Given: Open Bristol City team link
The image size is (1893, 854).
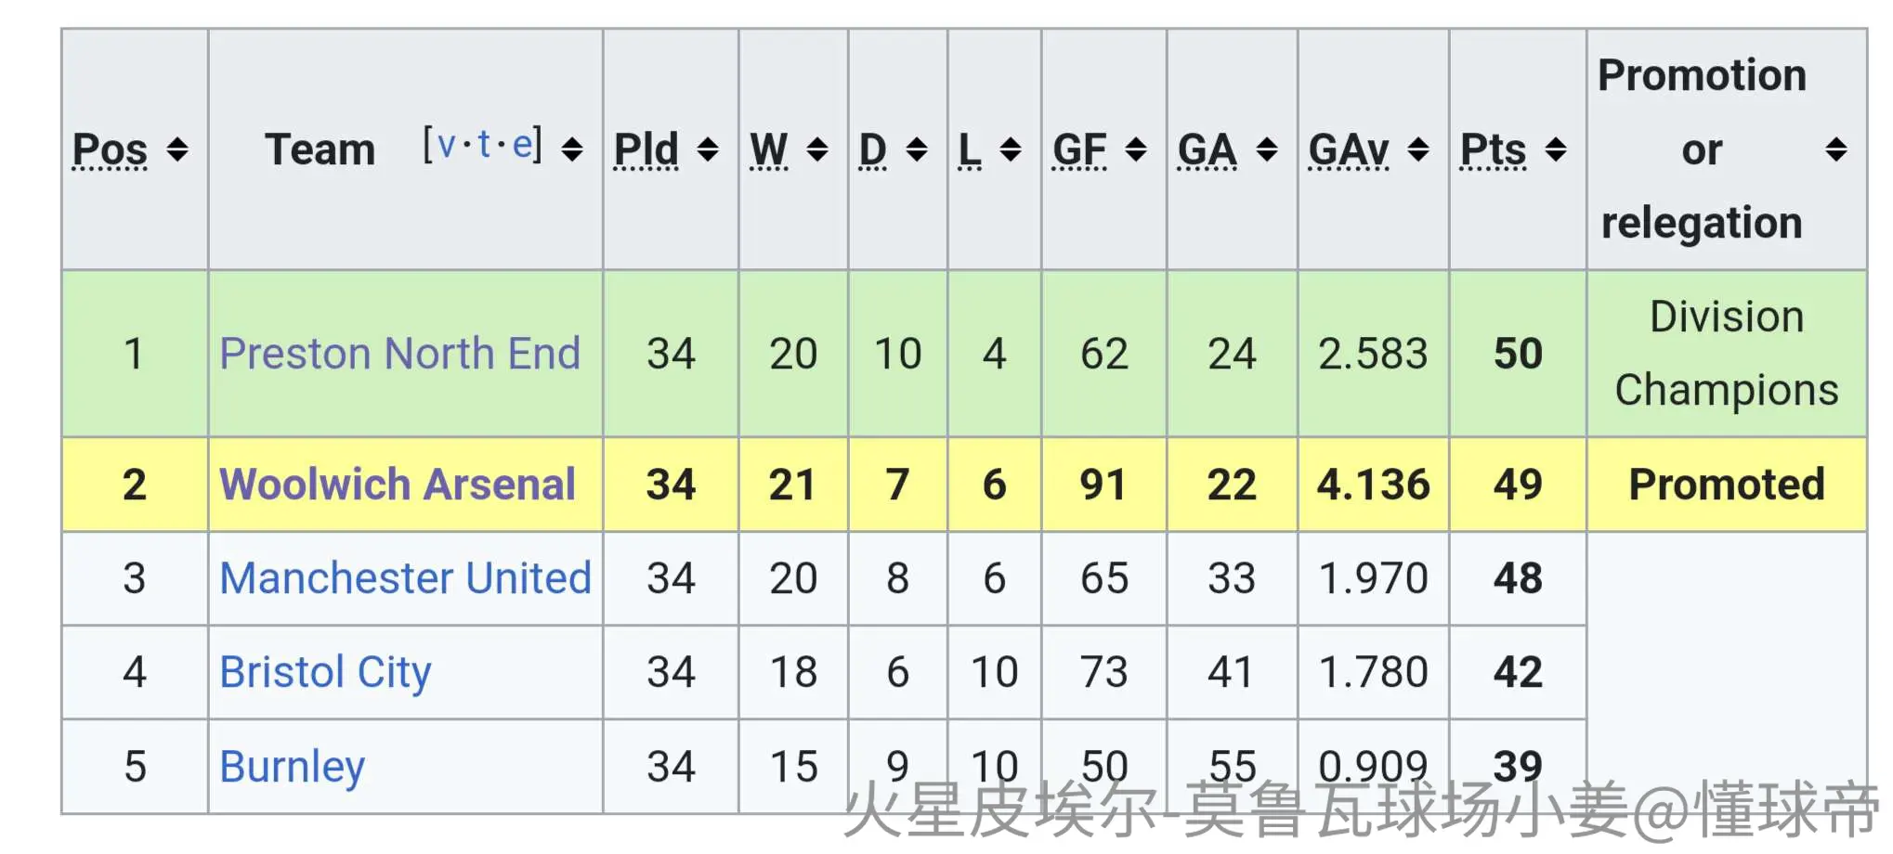Looking at the screenshot, I should click(325, 673).
